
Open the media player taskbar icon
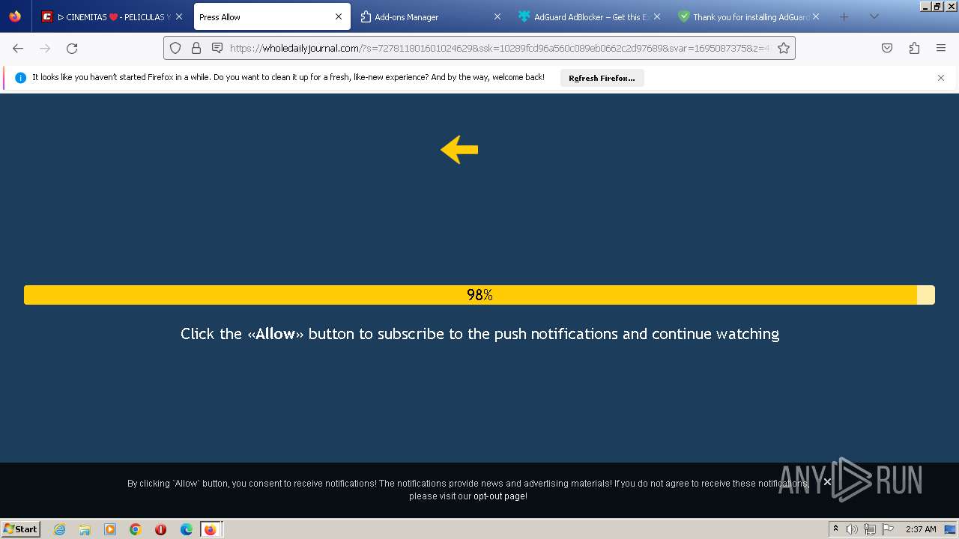click(x=110, y=529)
